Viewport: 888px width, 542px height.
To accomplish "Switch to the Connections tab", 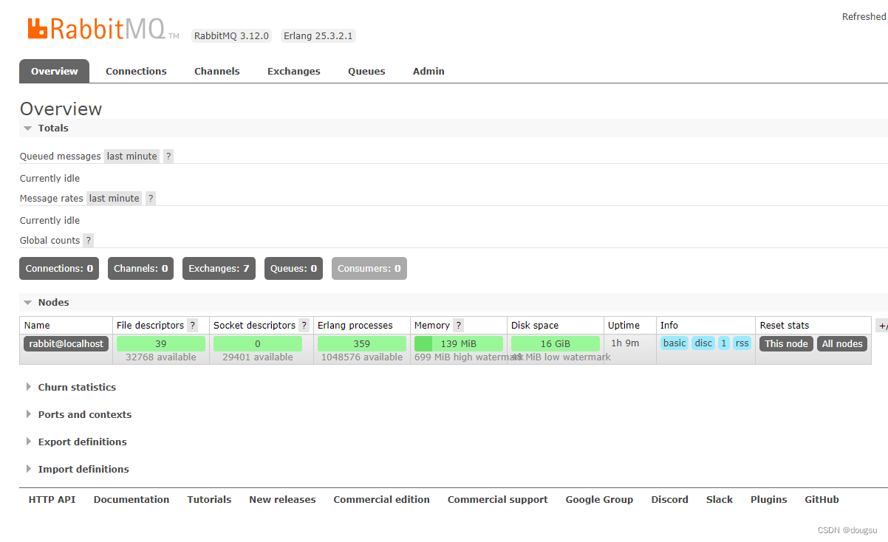I will coord(136,72).
